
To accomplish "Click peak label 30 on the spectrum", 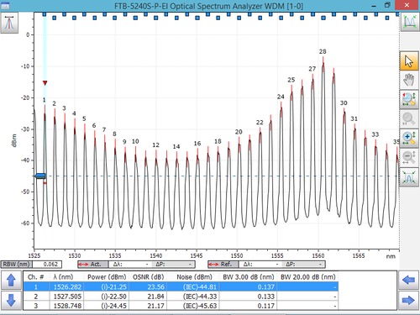I will click(x=344, y=103).
